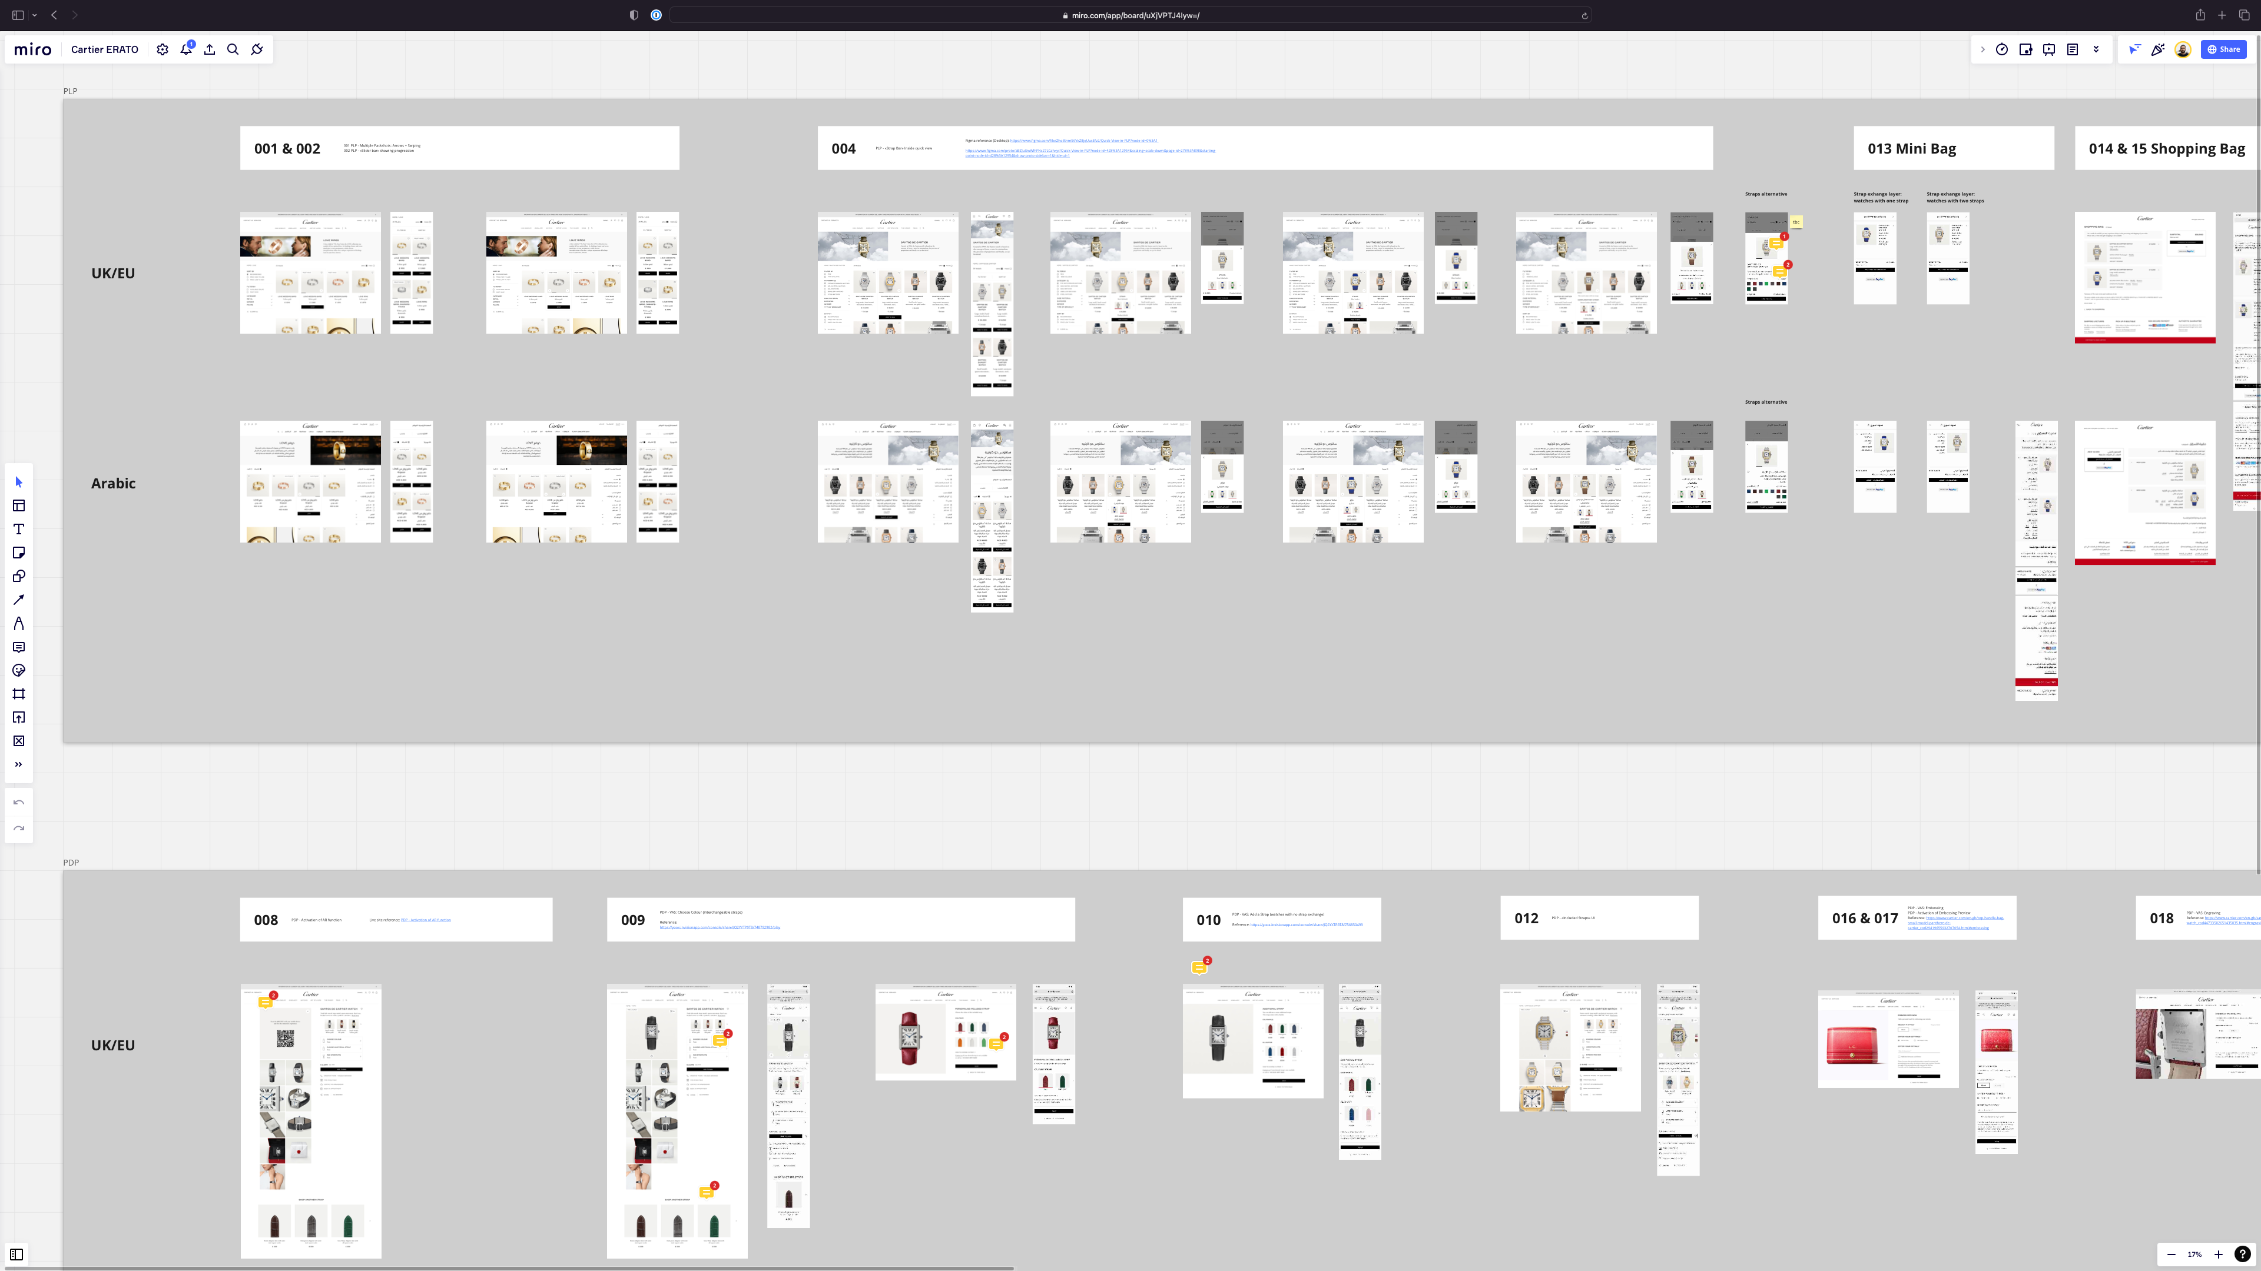Expand more apps double chevron top right
This screenshot has width=2261, height=1271.
click(x=2096, y=49)
